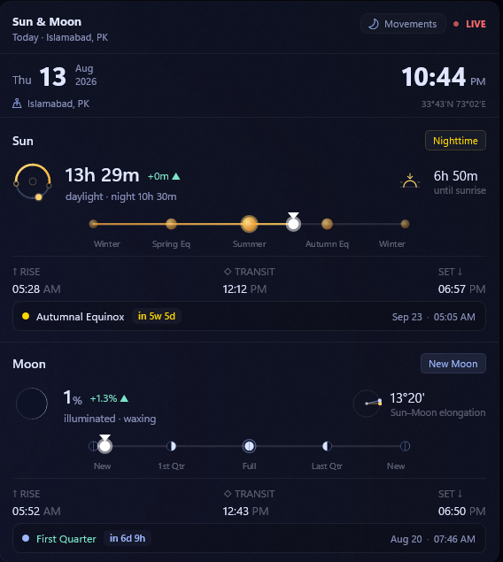503x562 pixels.
Task: Click the 'in 5w 5d' countdown tag
Action: point(157,316)
